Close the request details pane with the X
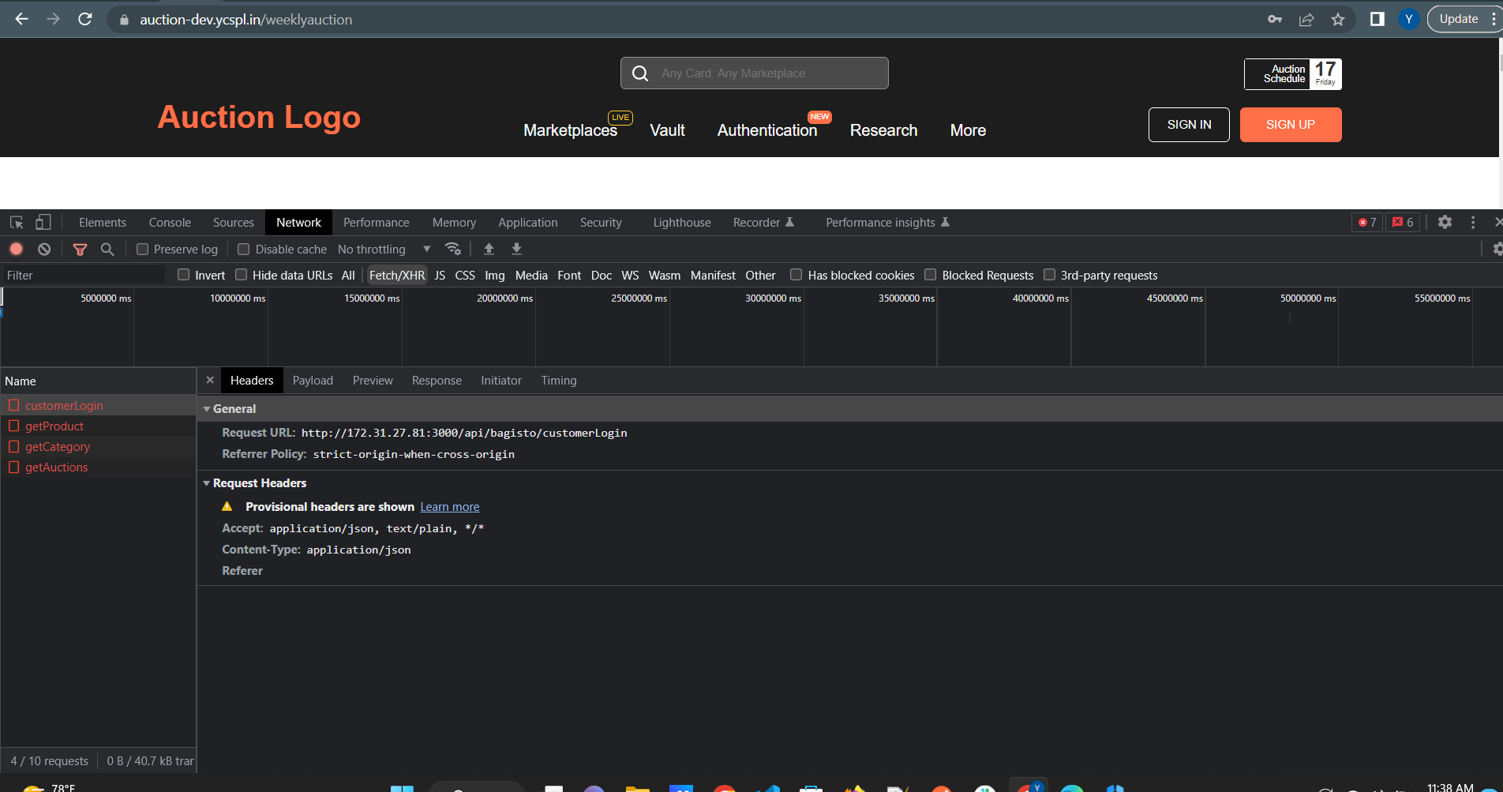Screen dimensions: 1503x792 tap(210, 380)
